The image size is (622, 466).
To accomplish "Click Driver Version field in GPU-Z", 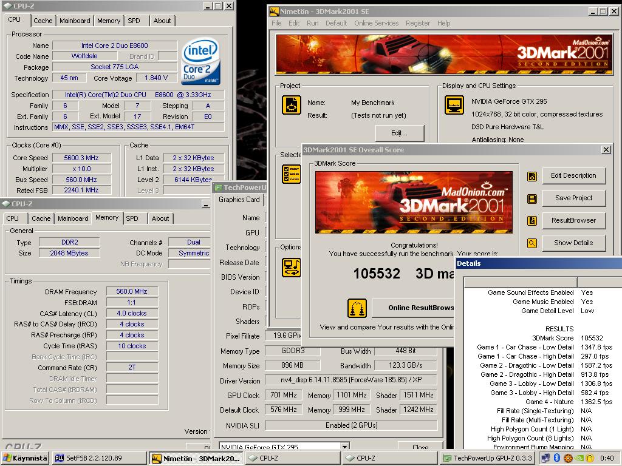I will click(350, 380).
